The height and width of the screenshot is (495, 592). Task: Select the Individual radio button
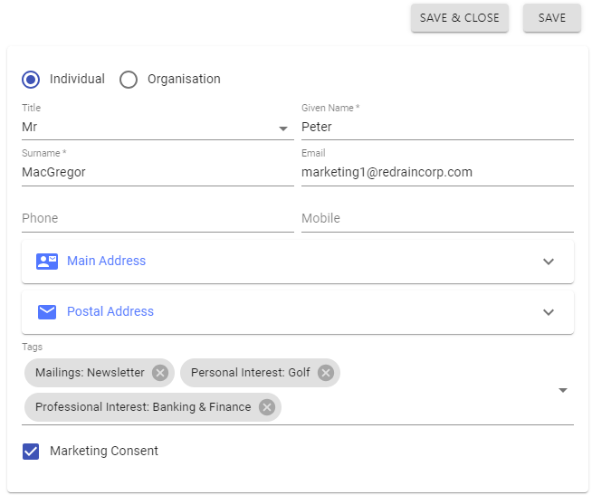(x=31, y=80)
